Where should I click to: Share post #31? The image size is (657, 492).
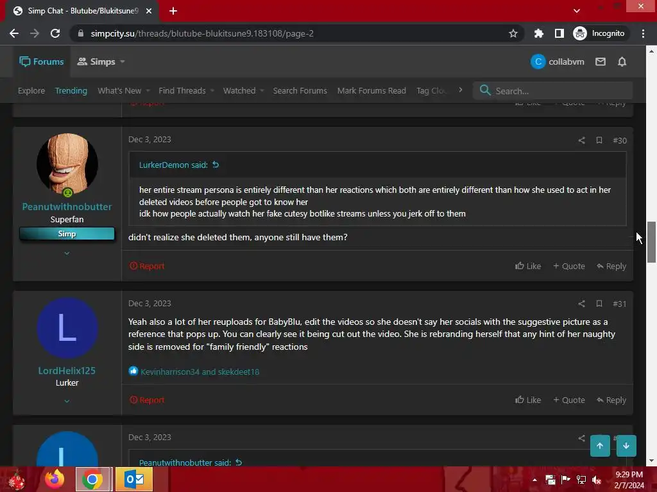point(581,304)
